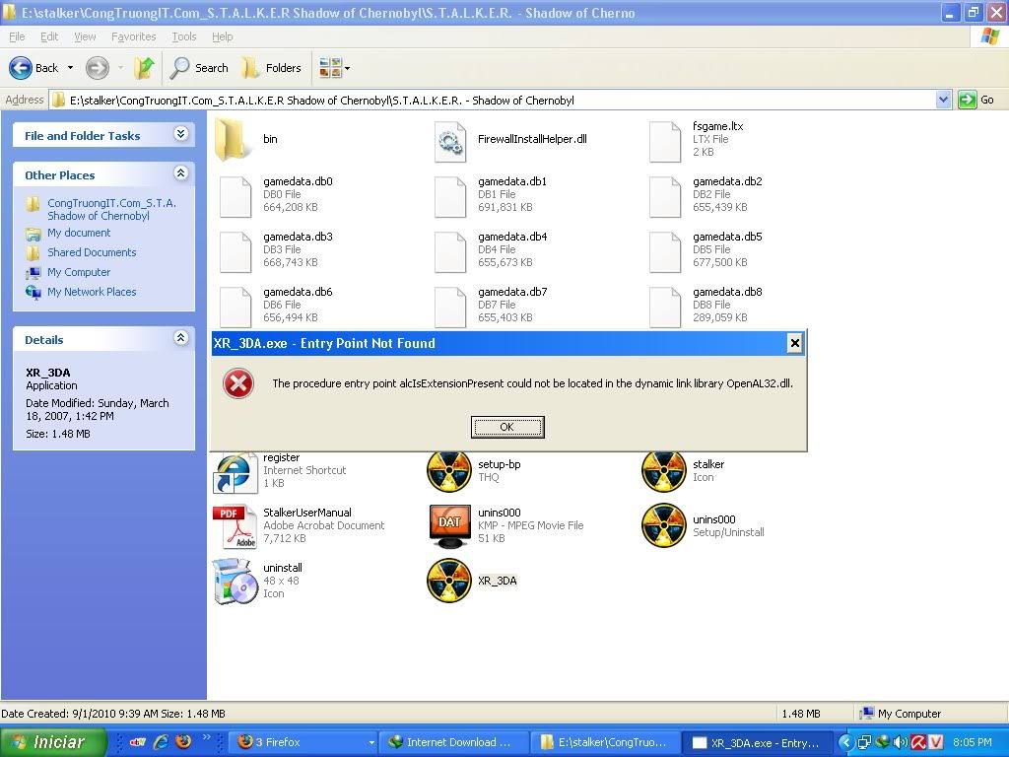Open the Search magnifier tool
The width and height of the screenshot is (1009, 757).
(x=179, y=68)
